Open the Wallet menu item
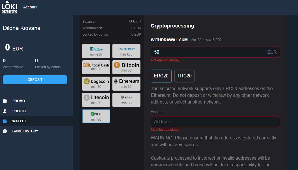298x170 pixels. click(x=19, y=121)
